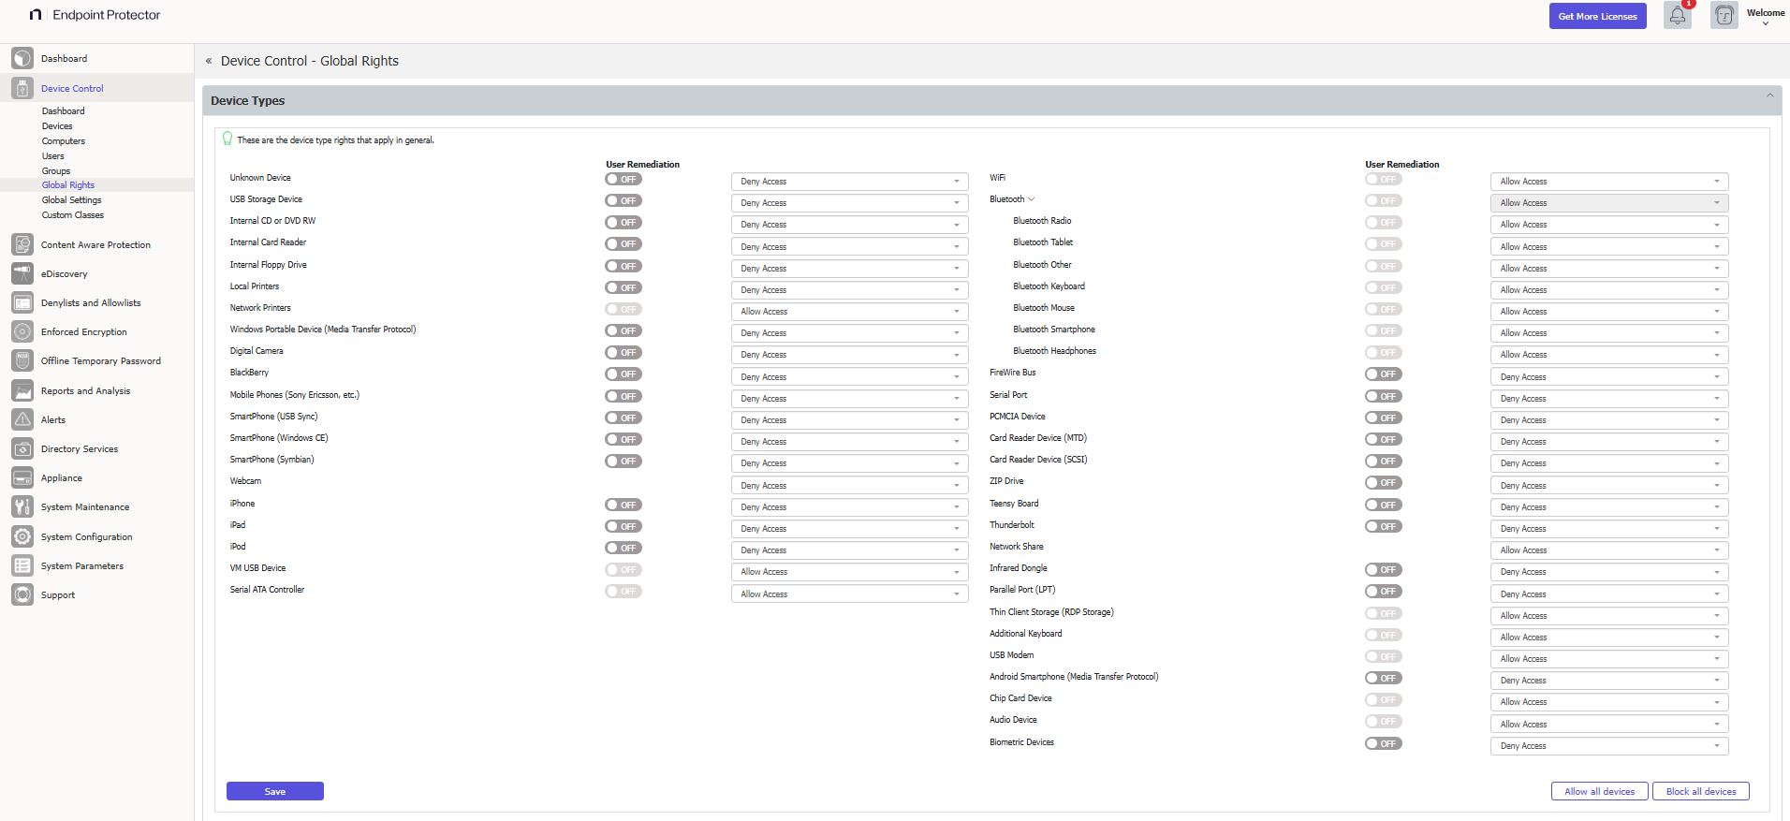Click the green lightbulb hint icon

227,139
